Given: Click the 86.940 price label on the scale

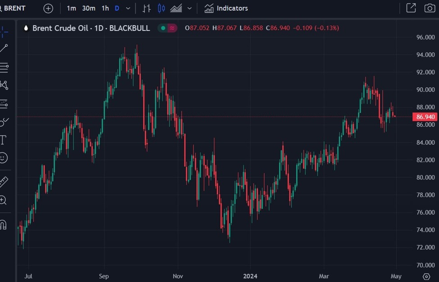Looking at the screenshot, I should coord(425,116).
